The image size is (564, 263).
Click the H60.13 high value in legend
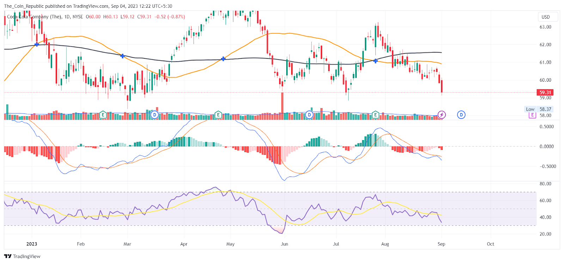coord(110,17)
